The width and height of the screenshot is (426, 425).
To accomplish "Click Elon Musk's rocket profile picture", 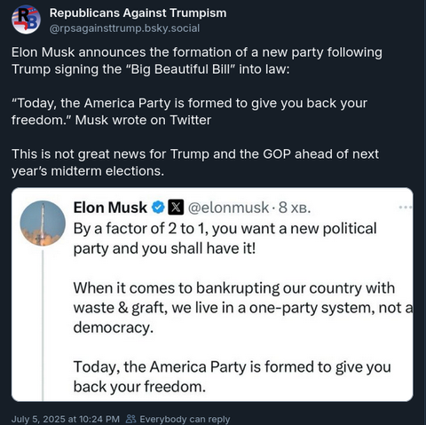I will pyautogui.click(x=43, y=223).
